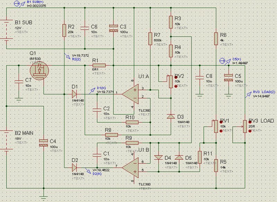Select capacitor C6 symbol
Screen dimensions: 277x202
[x=84, y=28]
